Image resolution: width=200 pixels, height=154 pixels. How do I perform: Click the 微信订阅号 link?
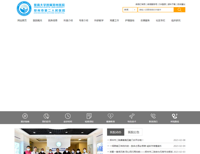141,4
